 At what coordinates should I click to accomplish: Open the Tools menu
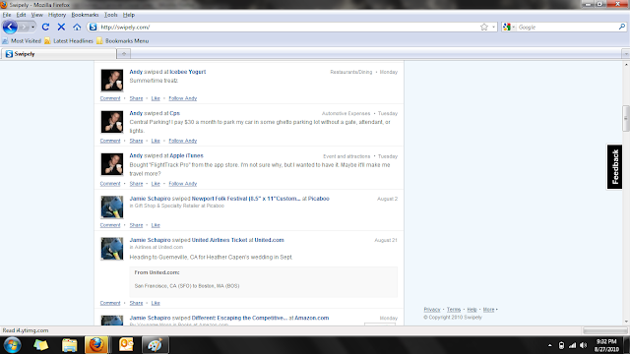111,15
